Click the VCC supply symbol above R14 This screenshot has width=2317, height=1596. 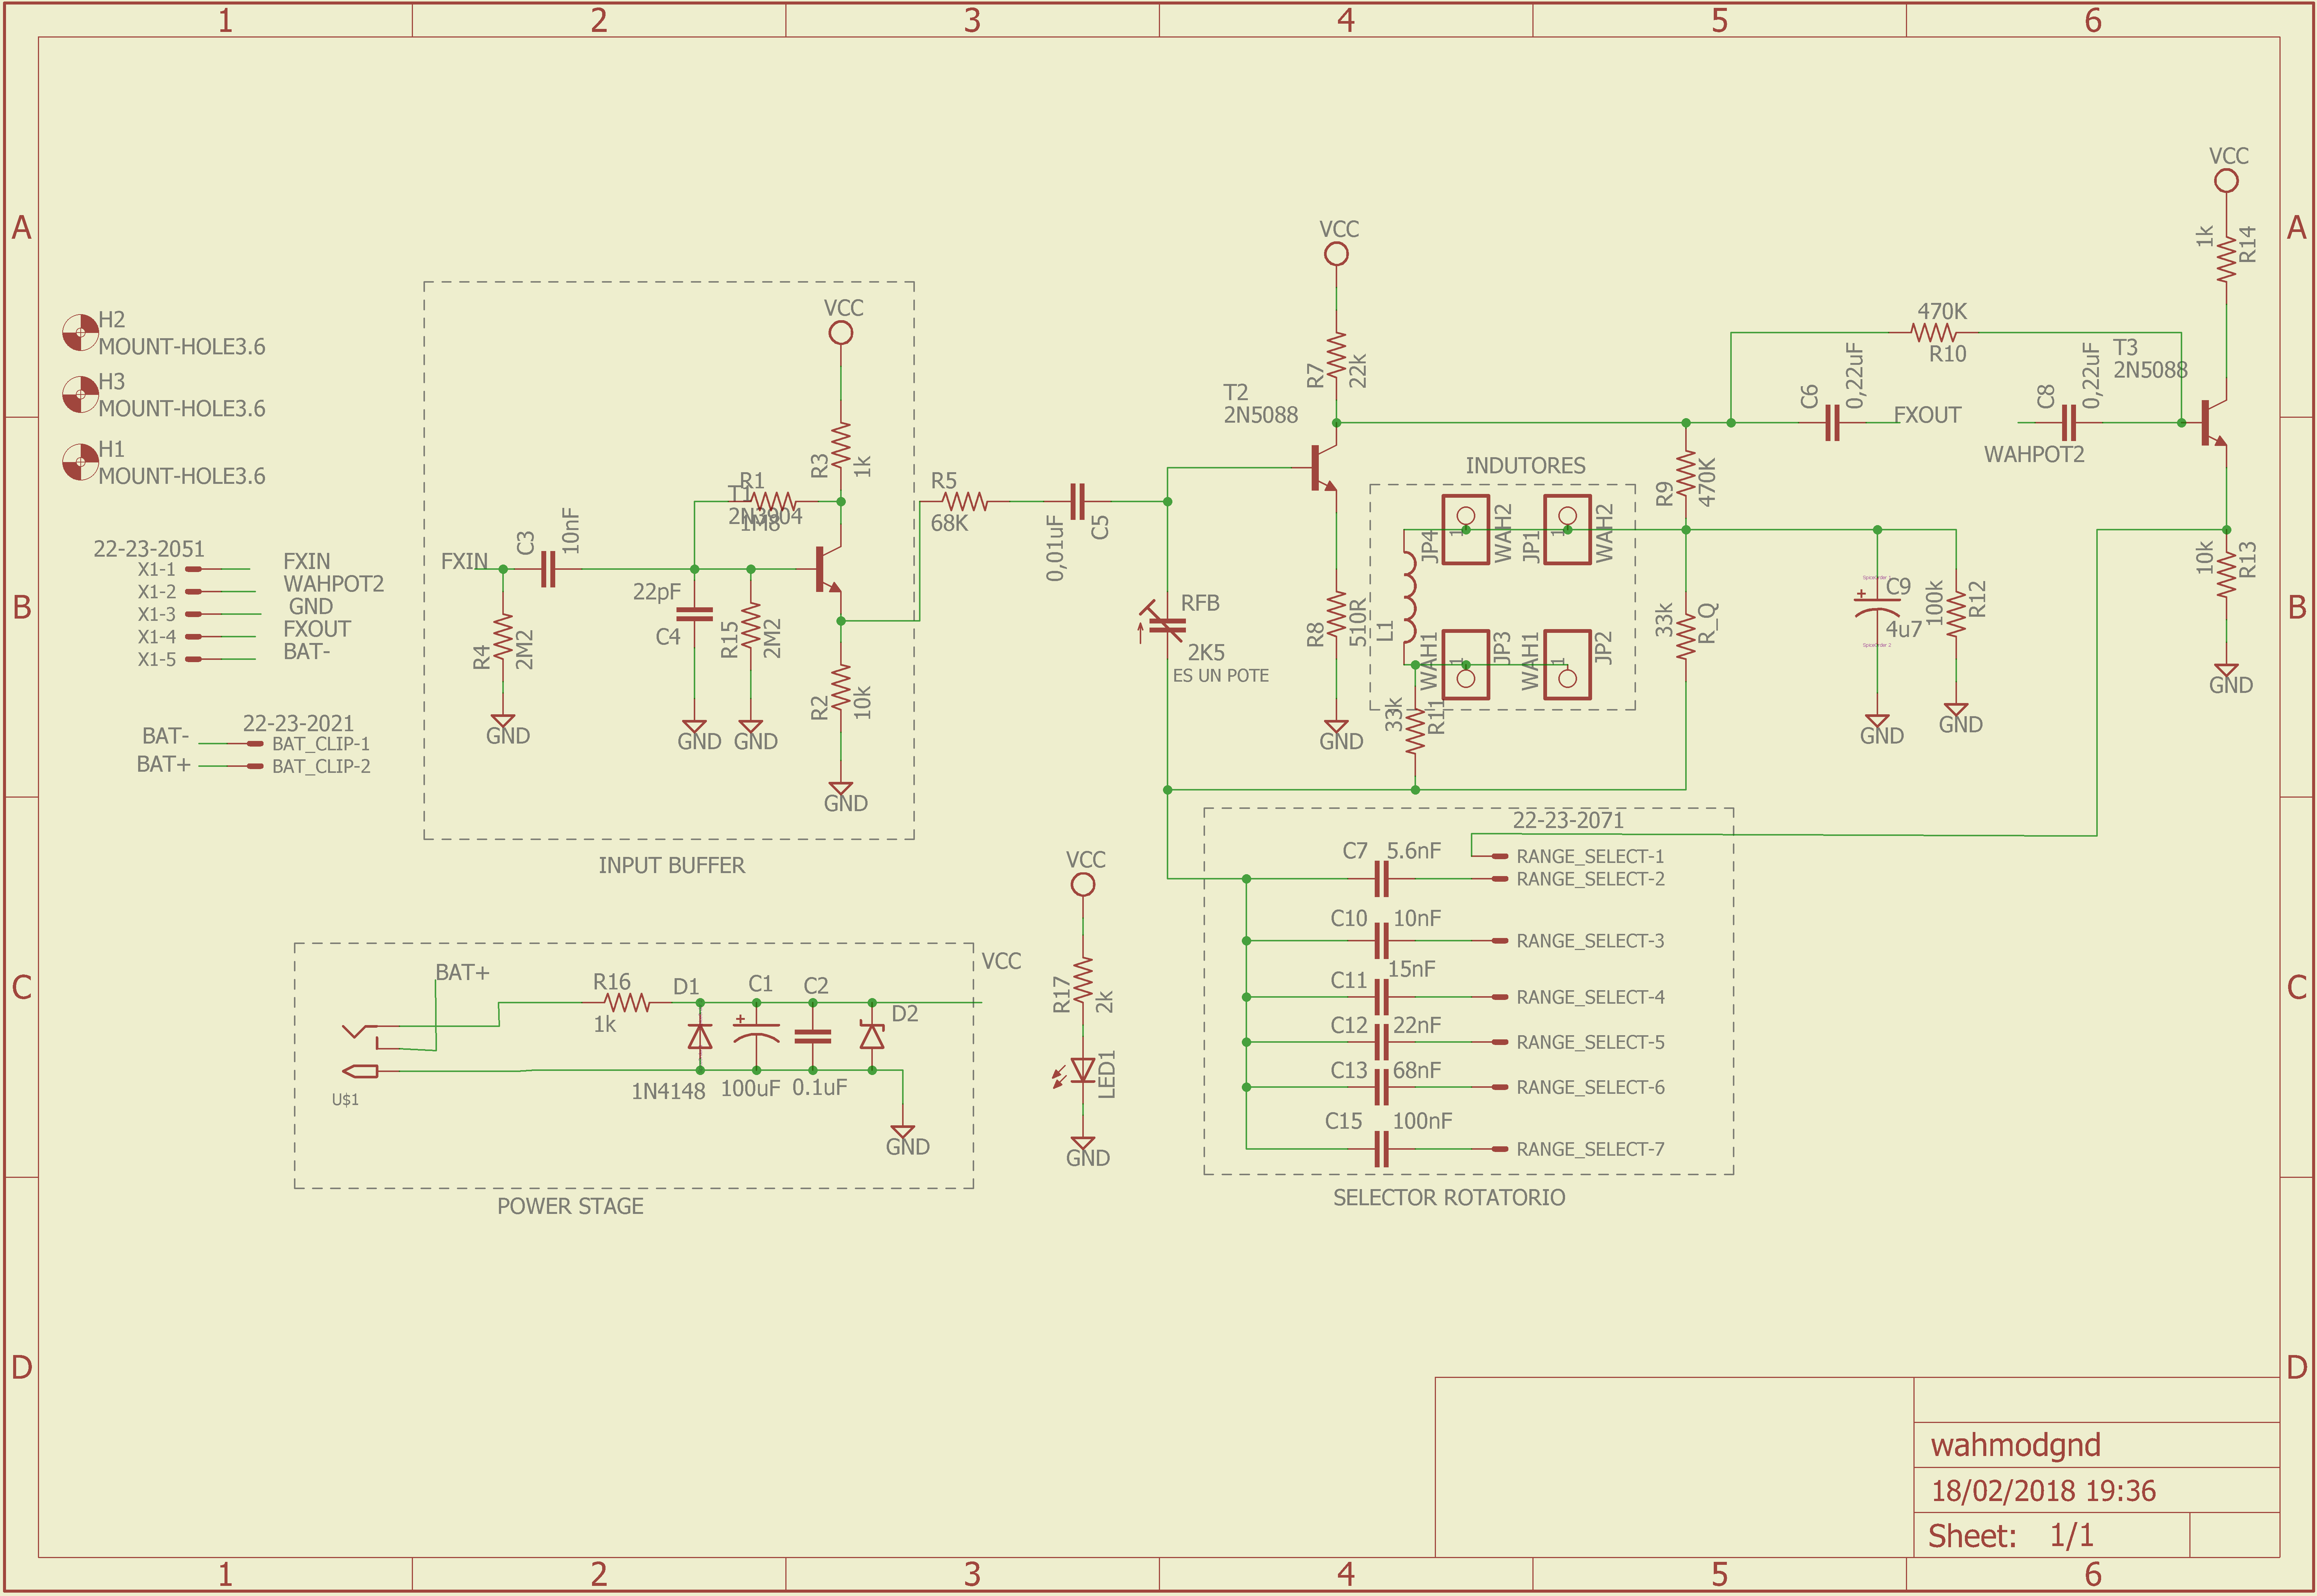2226,181
